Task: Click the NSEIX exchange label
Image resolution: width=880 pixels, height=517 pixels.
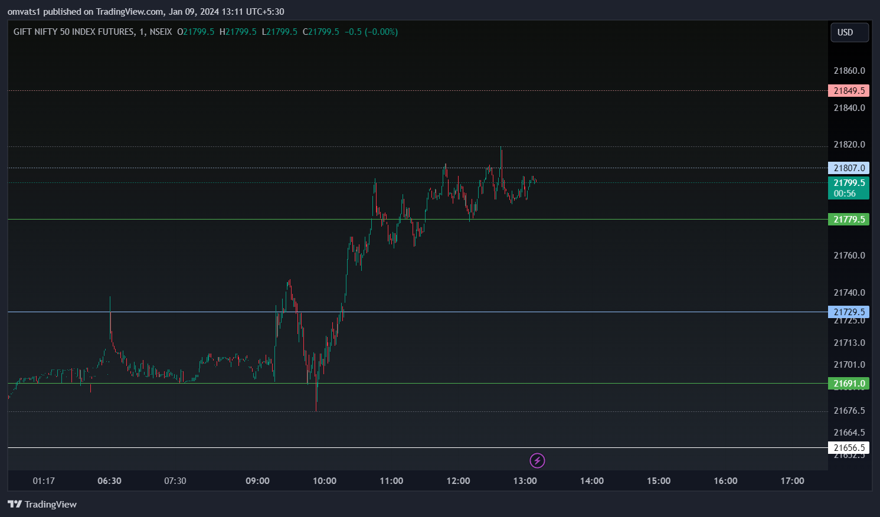Action: [x=161, y=32]
